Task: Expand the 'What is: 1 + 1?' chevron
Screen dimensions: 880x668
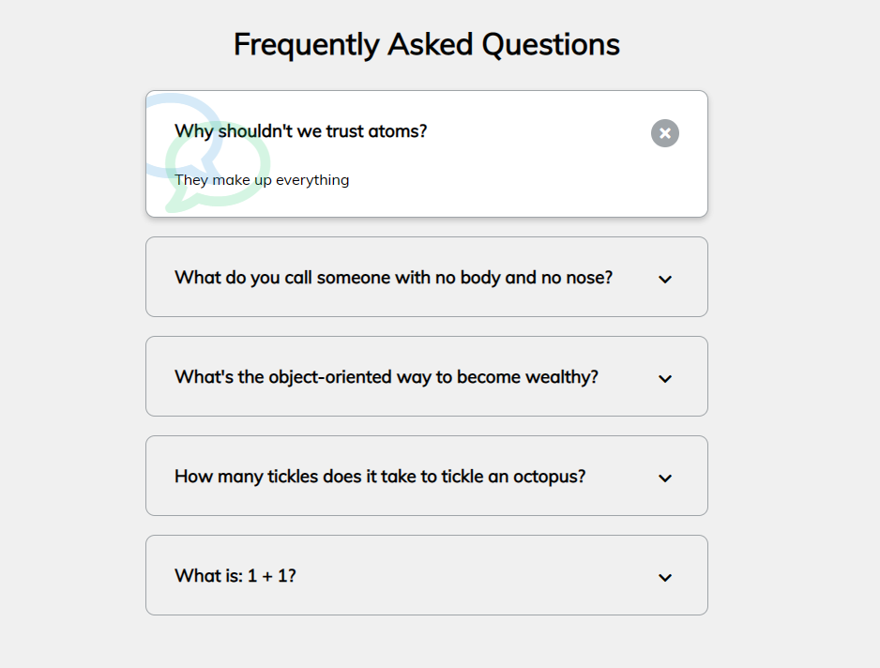Action: (x=665, y=577)
